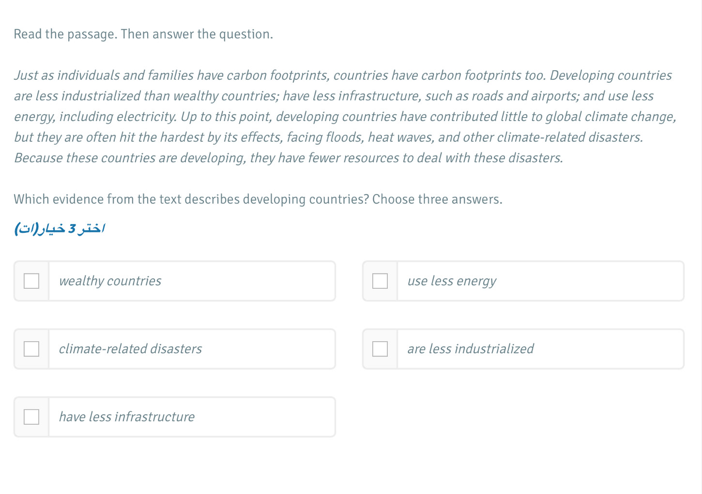This screenshot has width=702, height=494.
Task: Enable the are less industrialized checkbox
Action: pos(380,349)
